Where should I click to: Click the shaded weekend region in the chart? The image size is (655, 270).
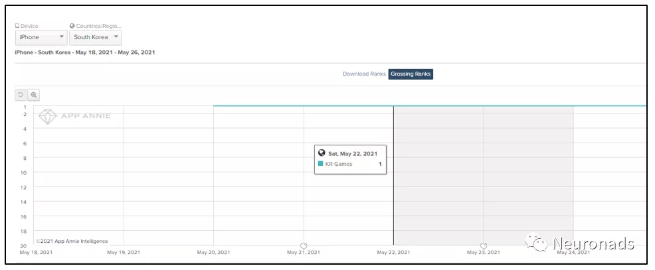pyautogui.click(x=483, y=192)
